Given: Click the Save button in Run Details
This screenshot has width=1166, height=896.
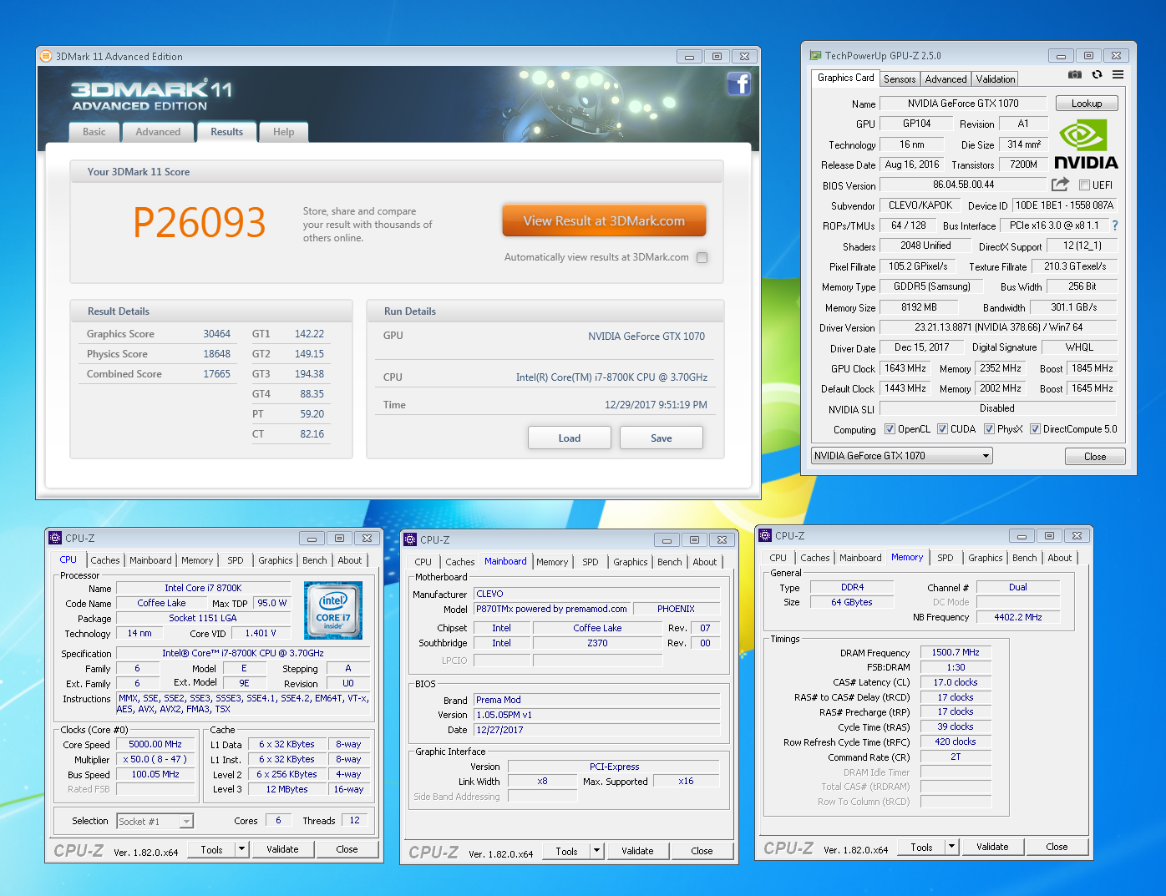Looking at the screenshot, I should [x=662, y=438].
